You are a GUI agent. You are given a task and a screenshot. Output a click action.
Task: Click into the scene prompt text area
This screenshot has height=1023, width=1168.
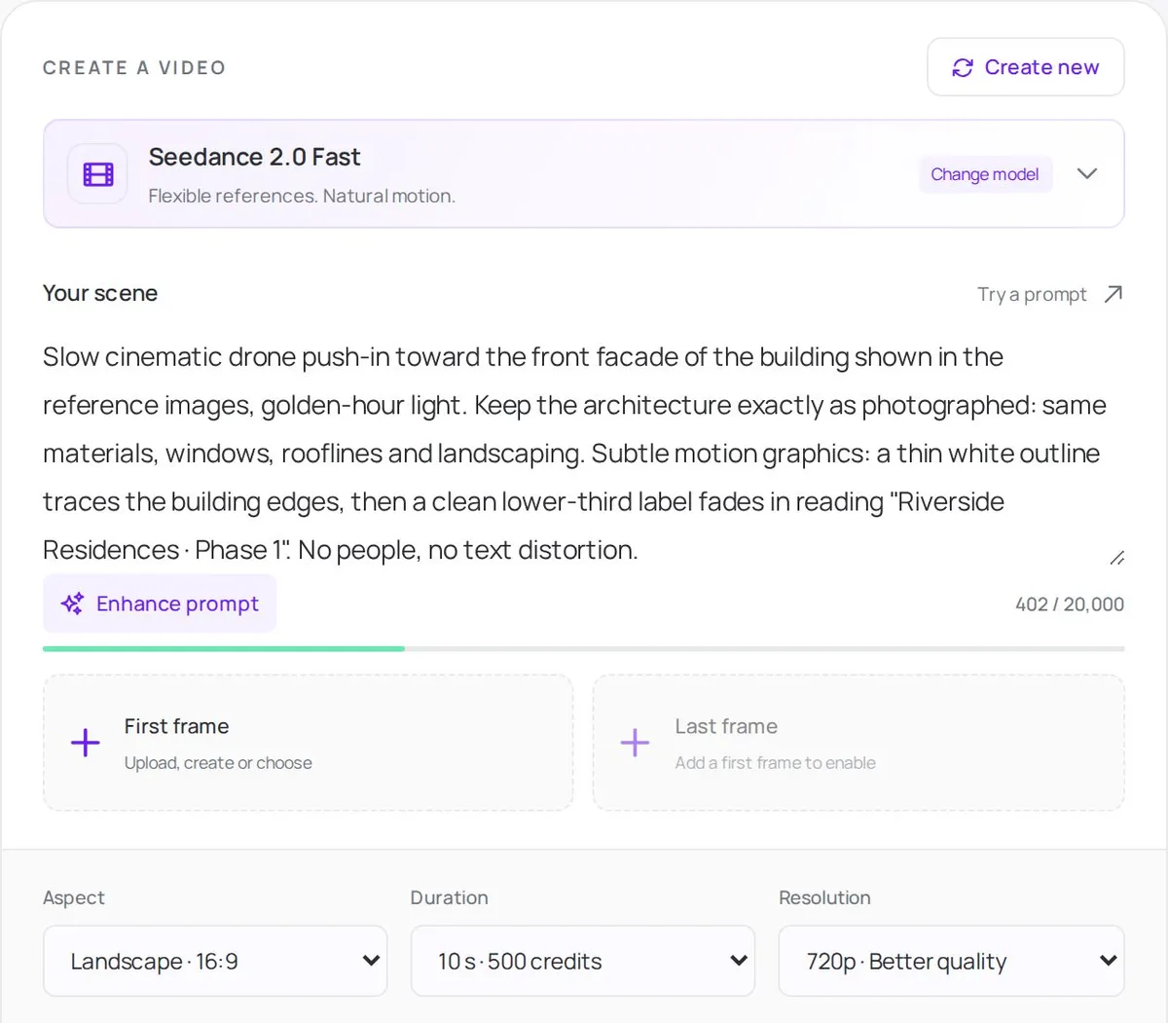click(583, 454)
